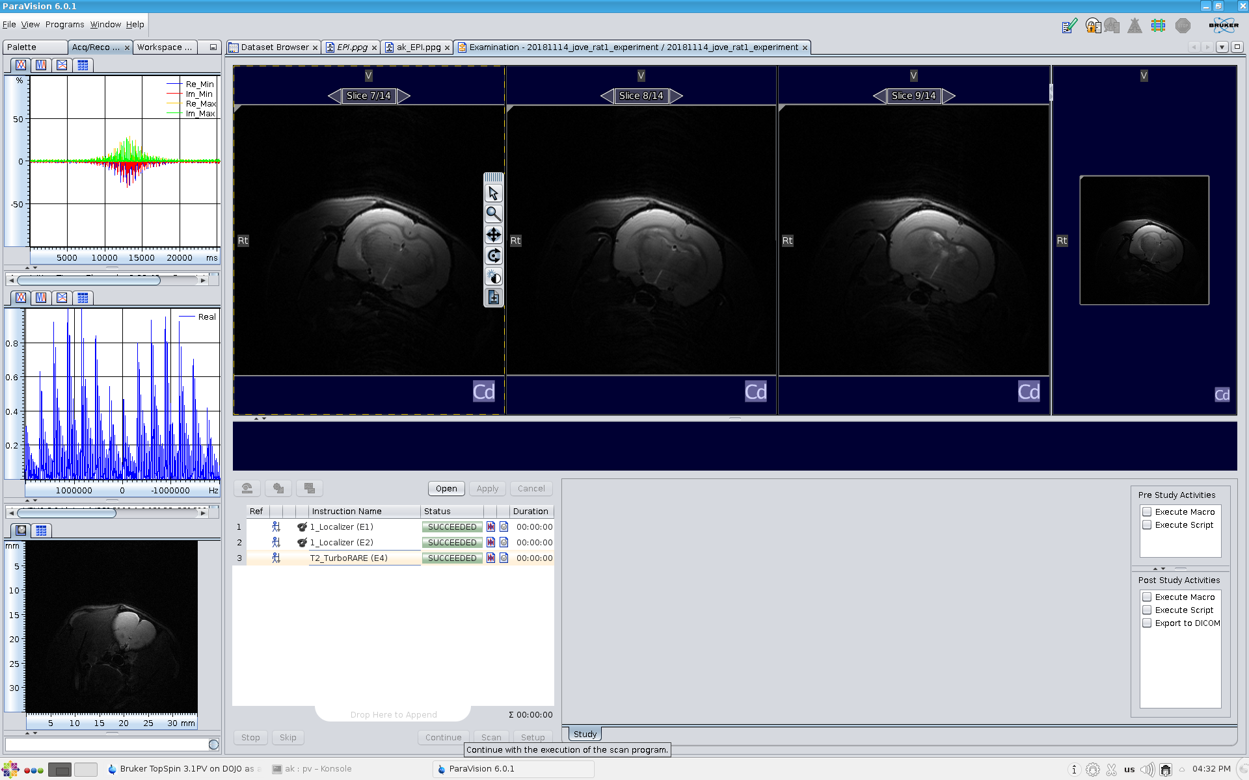
Task: Select the pointer tool in image toolbar
Action: coord(493,194)
